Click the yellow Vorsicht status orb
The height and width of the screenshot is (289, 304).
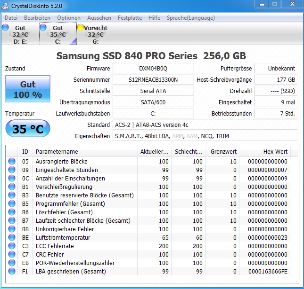click(80, 27)
